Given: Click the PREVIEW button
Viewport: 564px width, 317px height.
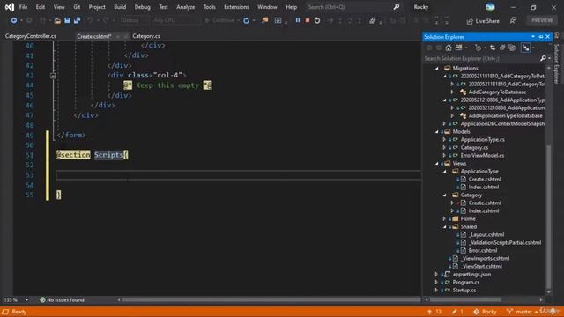Looking at the screenshot, I should (x=542, y=20).
